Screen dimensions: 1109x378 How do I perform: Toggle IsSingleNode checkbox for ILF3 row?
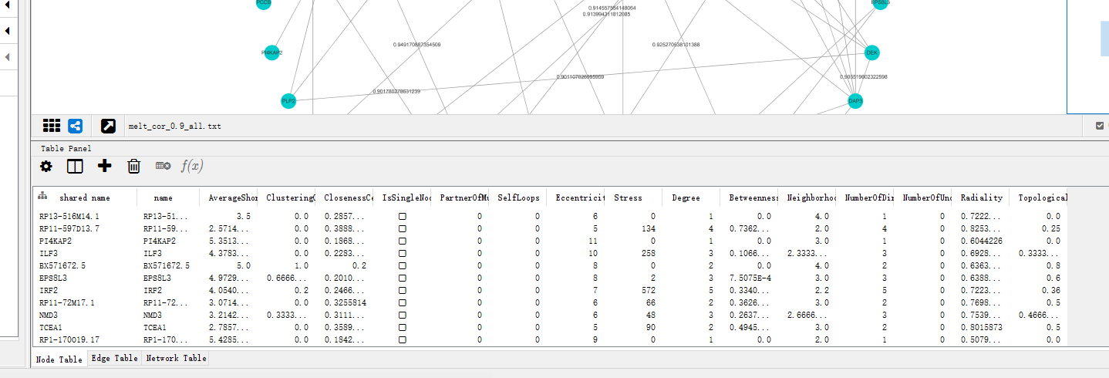pos(402,254)
